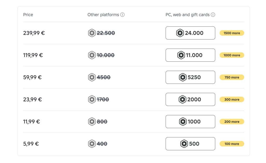Click the yellow 300 more badge
This screenshot has height=163, width=266.
(x=232, y=99)
